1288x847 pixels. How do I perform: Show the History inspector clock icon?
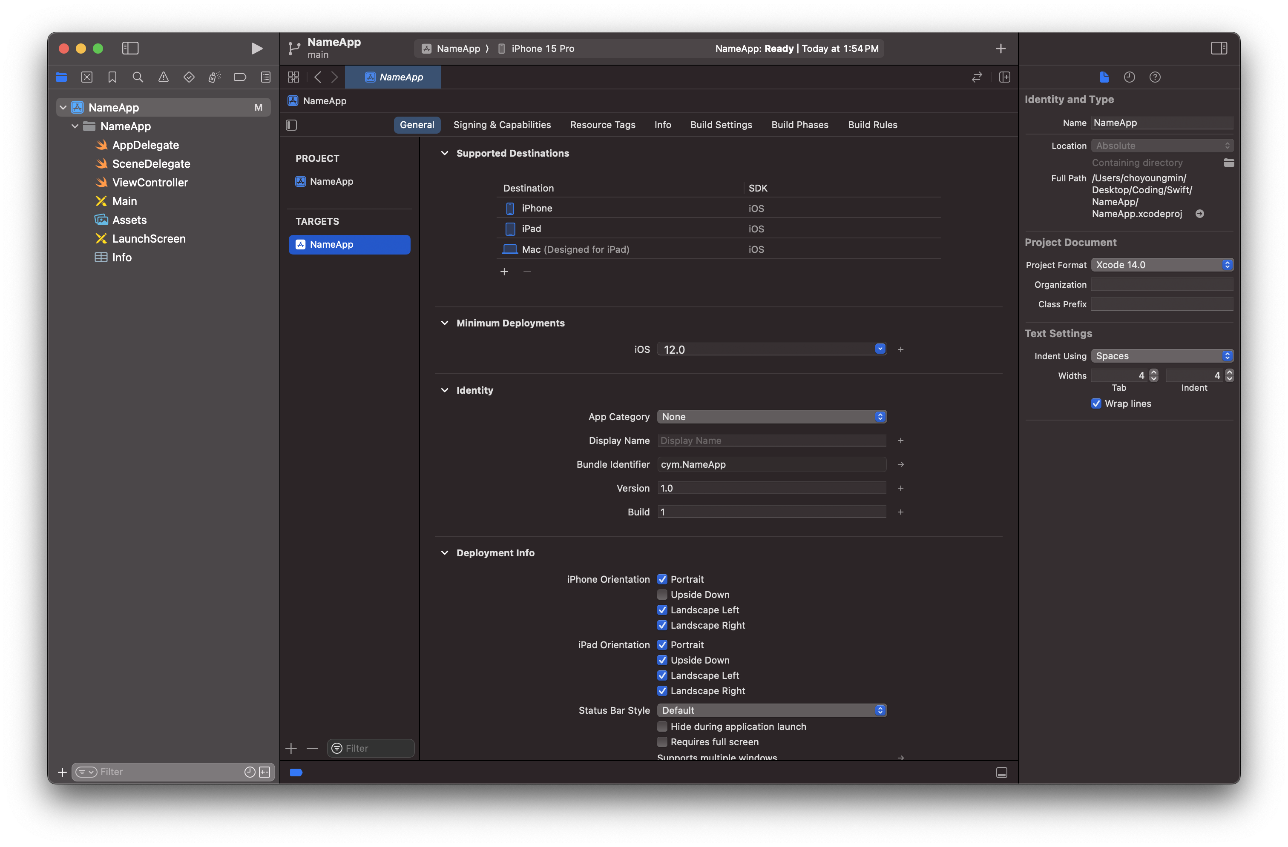click(x=1129, y=77)
